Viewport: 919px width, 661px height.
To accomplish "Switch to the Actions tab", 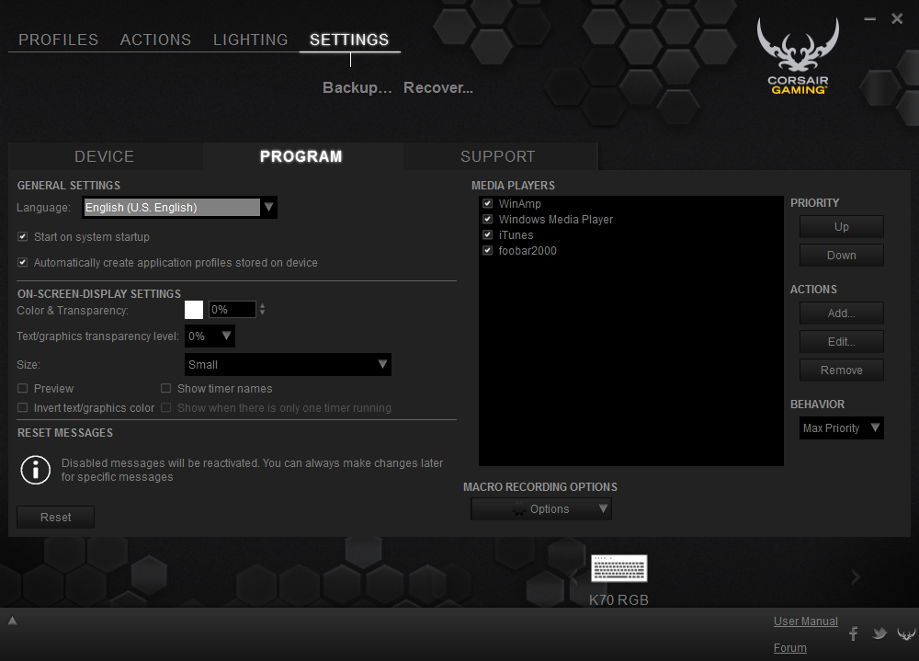I will click(155, 40).
